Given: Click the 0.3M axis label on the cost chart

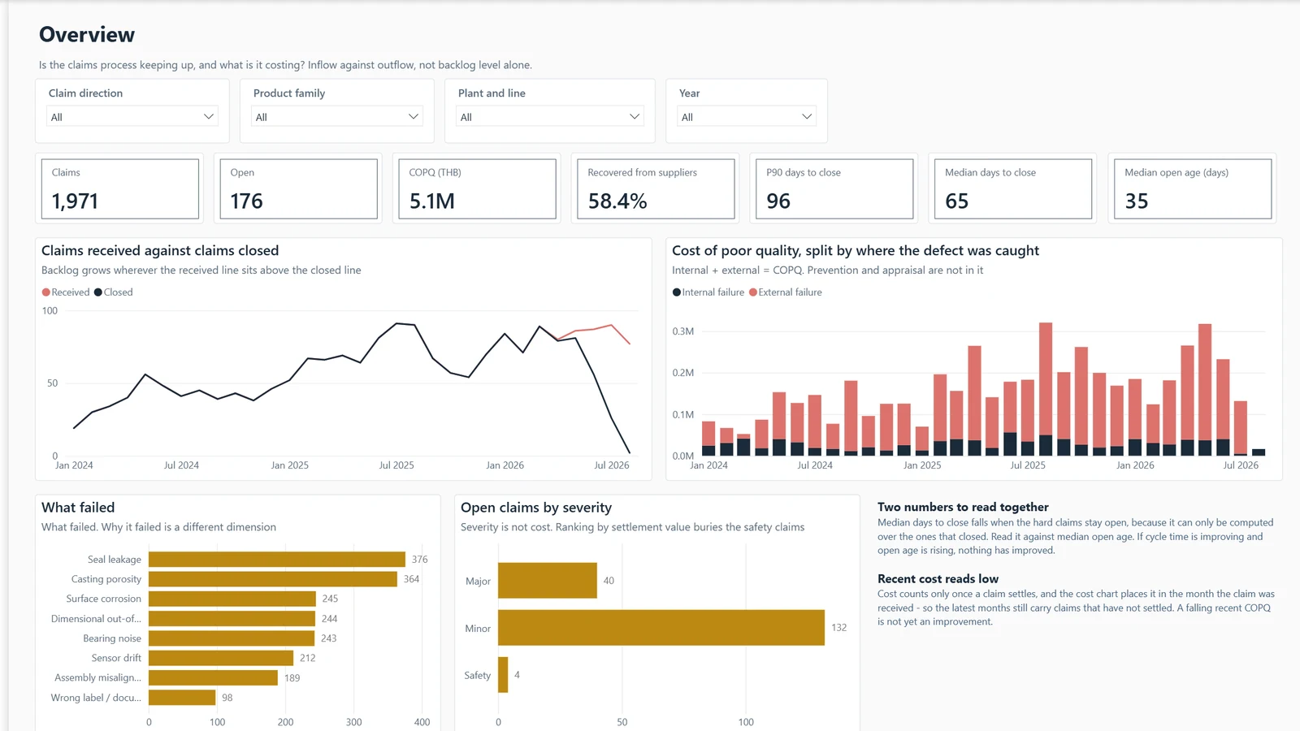Looking at the screenshot, I should 683,331.
